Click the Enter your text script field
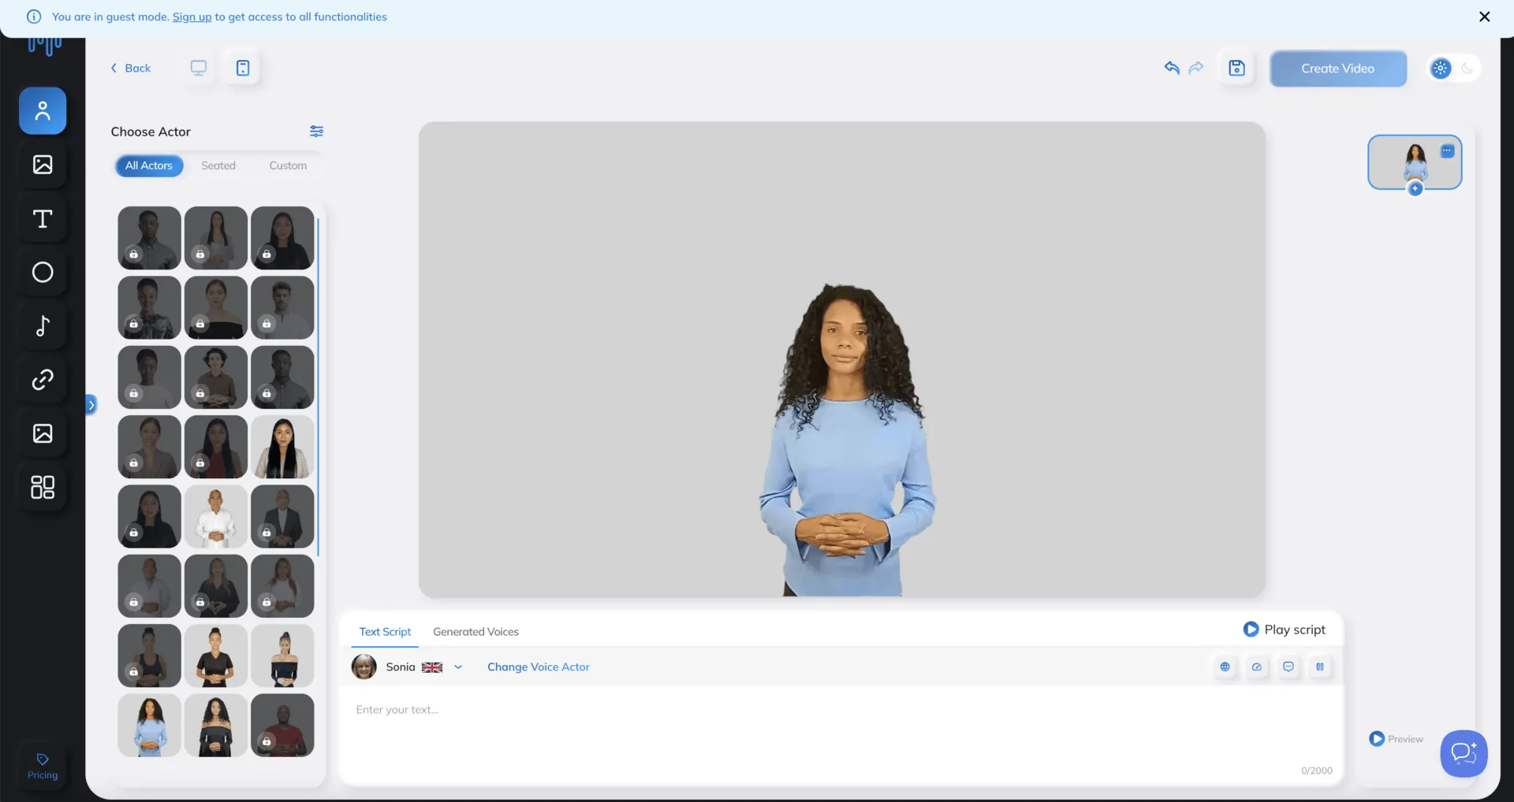Viewport: 1514px width, 802px height. 841,734
